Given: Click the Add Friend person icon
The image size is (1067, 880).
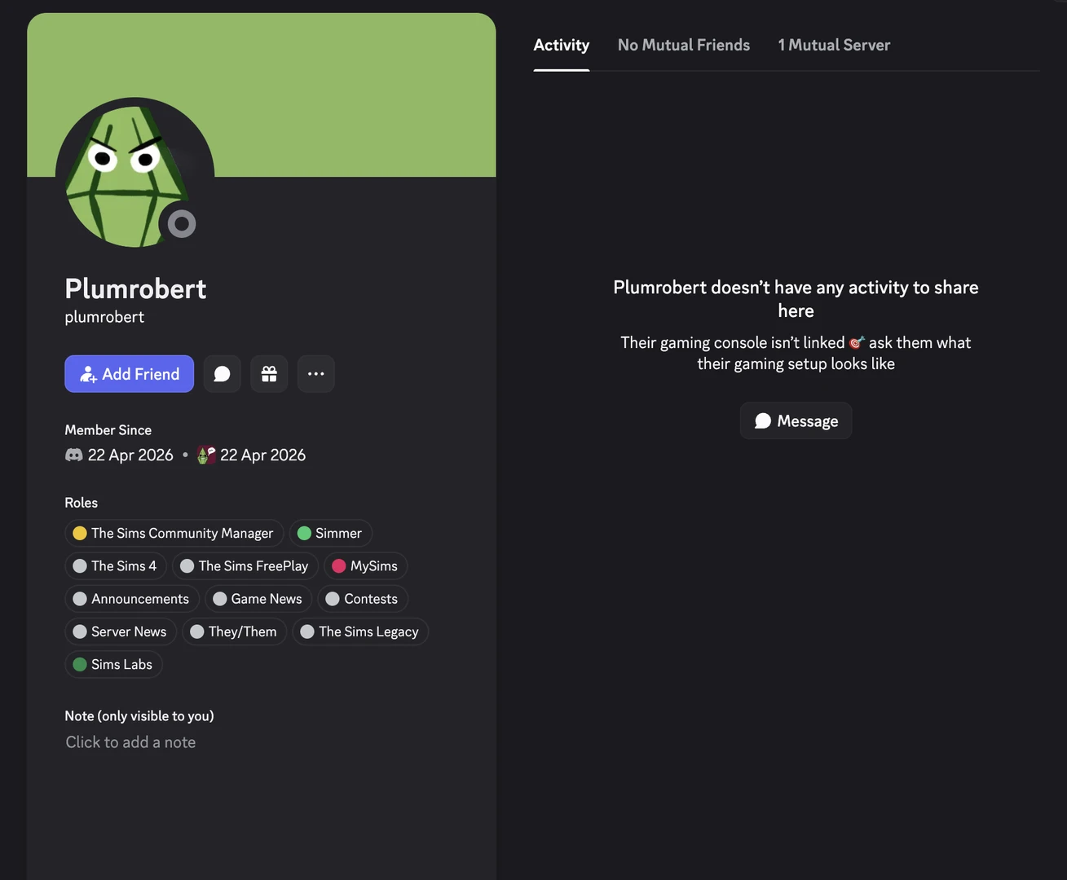Looking at the screenshot, I should point(88,374).
